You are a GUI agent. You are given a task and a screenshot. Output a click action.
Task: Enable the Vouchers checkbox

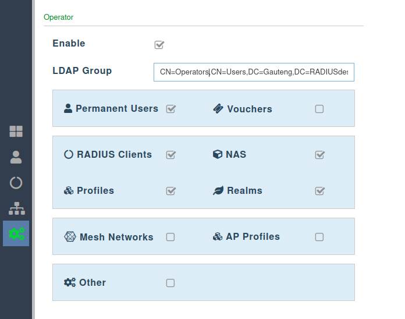(319, 109)
